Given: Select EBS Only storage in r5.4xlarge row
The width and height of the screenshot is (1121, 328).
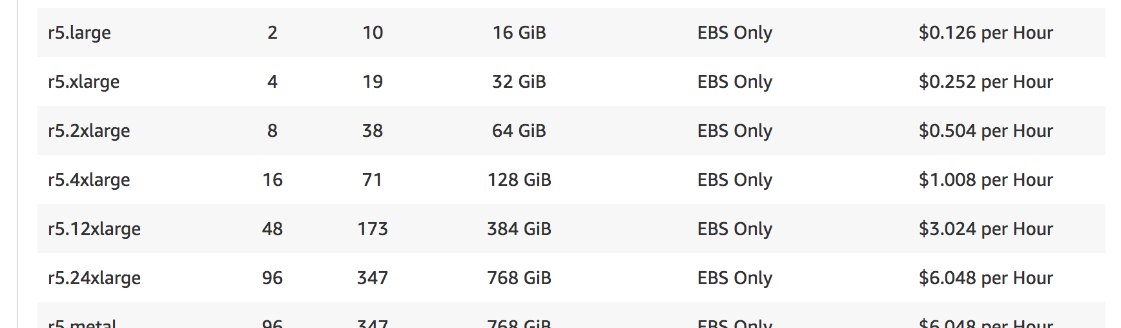Looking at the screenshot, I should pyautogui.click(x=735, y=179).
